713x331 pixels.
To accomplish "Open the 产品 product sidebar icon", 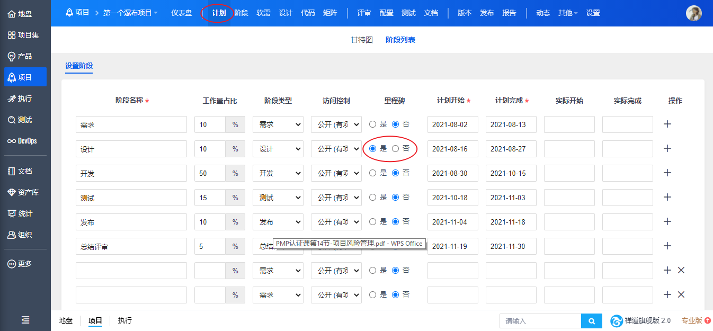I will click(x=12, y=56).
